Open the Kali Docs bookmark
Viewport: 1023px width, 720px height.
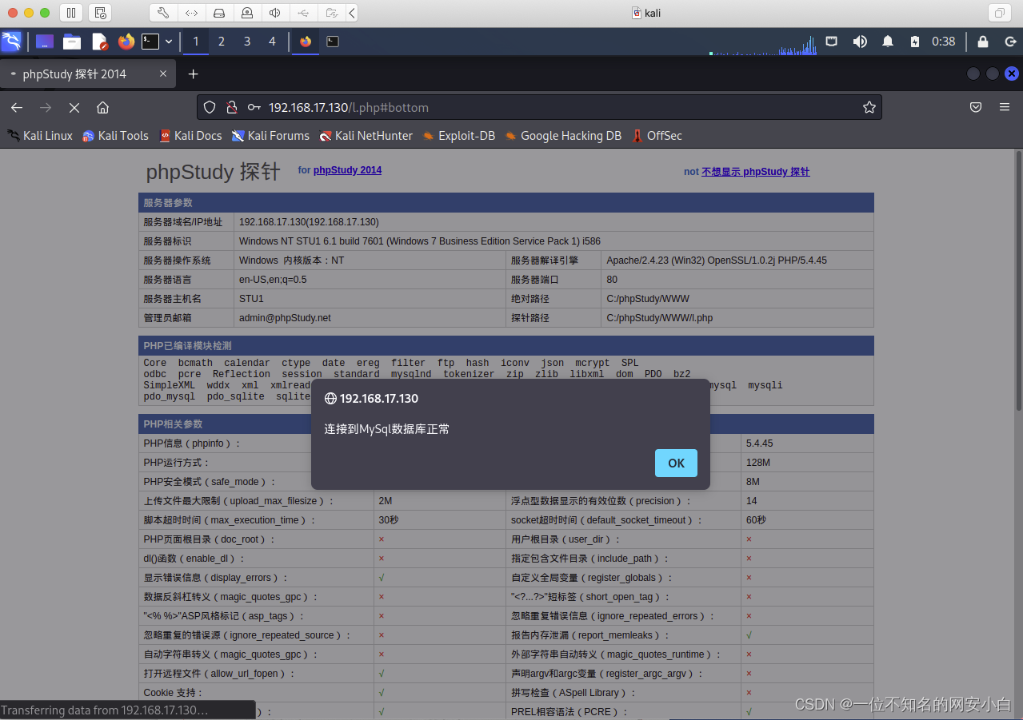[190, 136]
